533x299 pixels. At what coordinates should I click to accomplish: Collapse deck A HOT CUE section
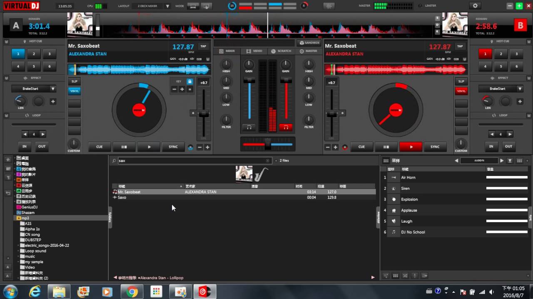(x=6, y=42)
